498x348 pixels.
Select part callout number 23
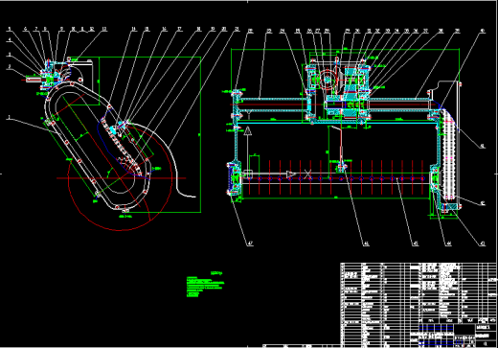pyautogui.click(x=269, y=31)
